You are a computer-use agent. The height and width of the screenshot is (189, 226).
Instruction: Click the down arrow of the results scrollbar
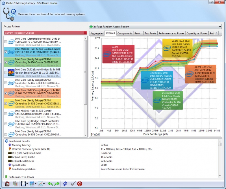click(x=220, y=176)
